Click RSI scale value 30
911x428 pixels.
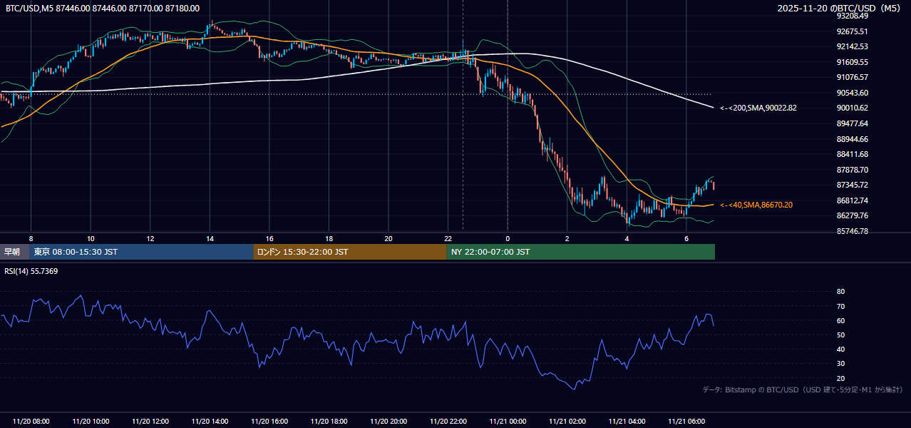point(841,364)
